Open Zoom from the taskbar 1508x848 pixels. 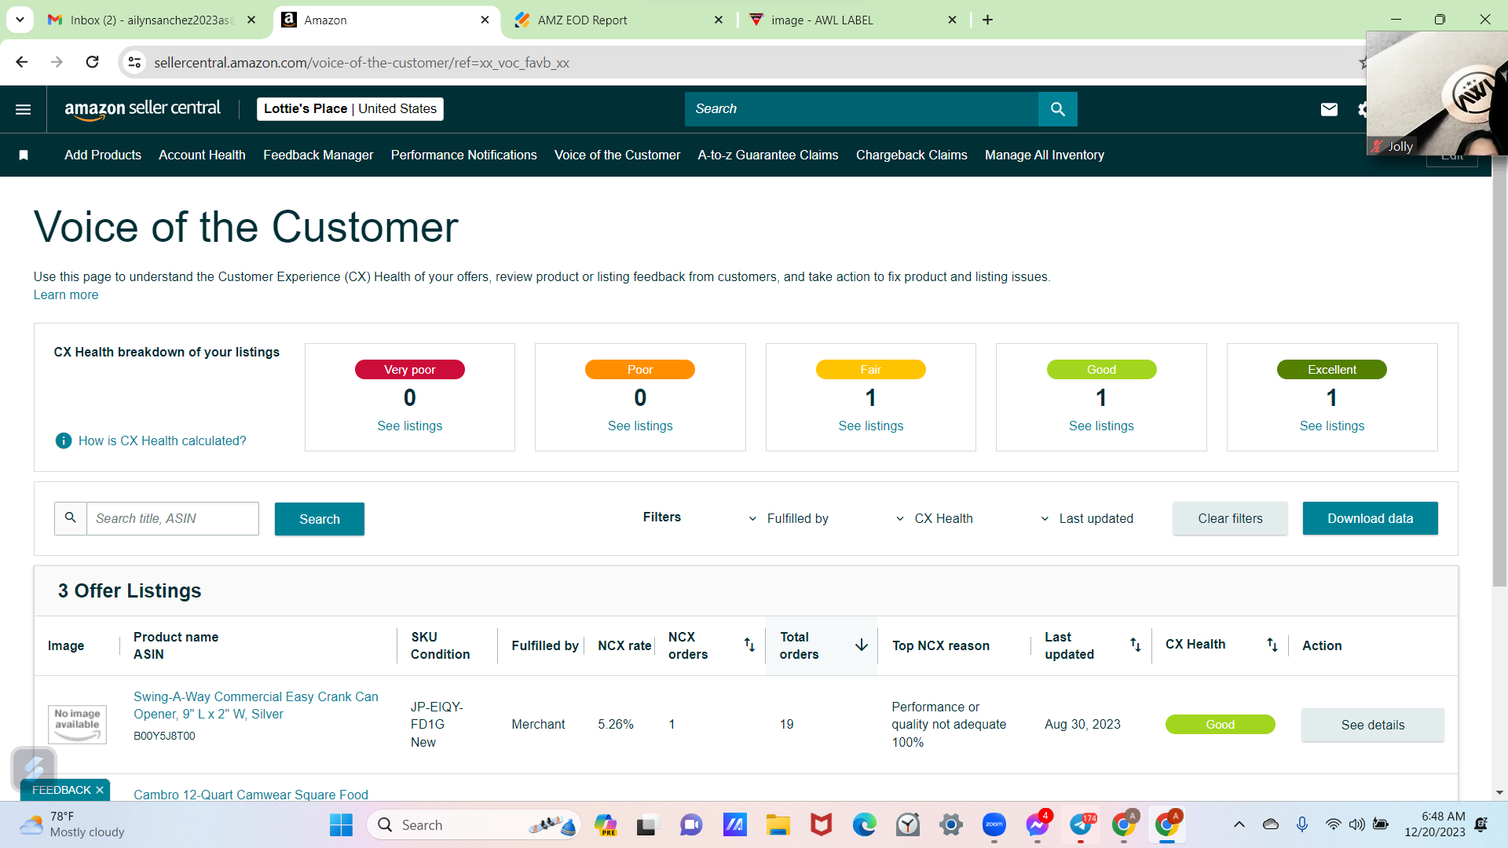tap(994, 825)
